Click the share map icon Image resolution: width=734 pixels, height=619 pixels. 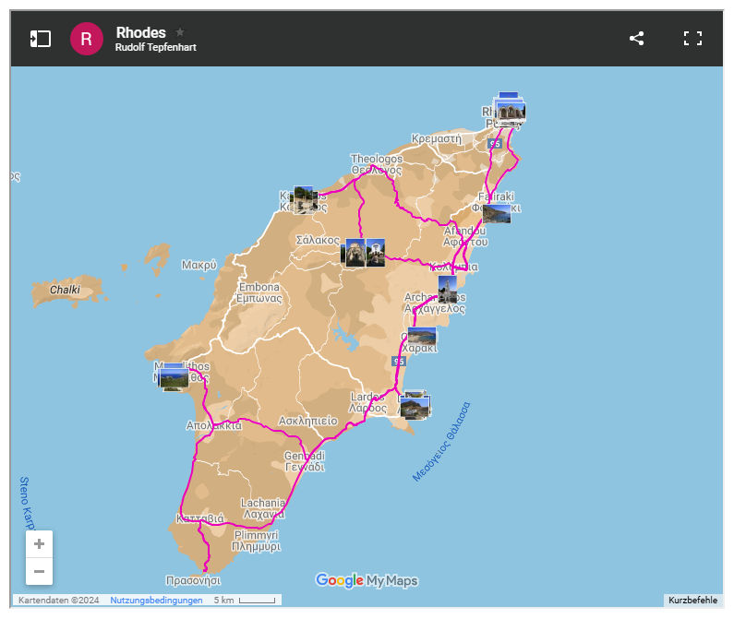pos(636,39)
